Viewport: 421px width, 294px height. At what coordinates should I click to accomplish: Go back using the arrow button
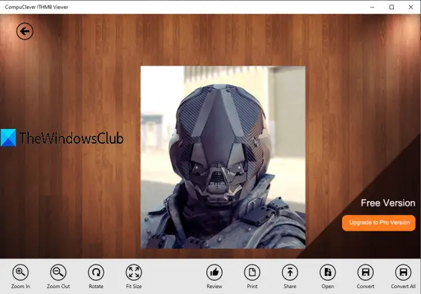(x=25, y=31)
